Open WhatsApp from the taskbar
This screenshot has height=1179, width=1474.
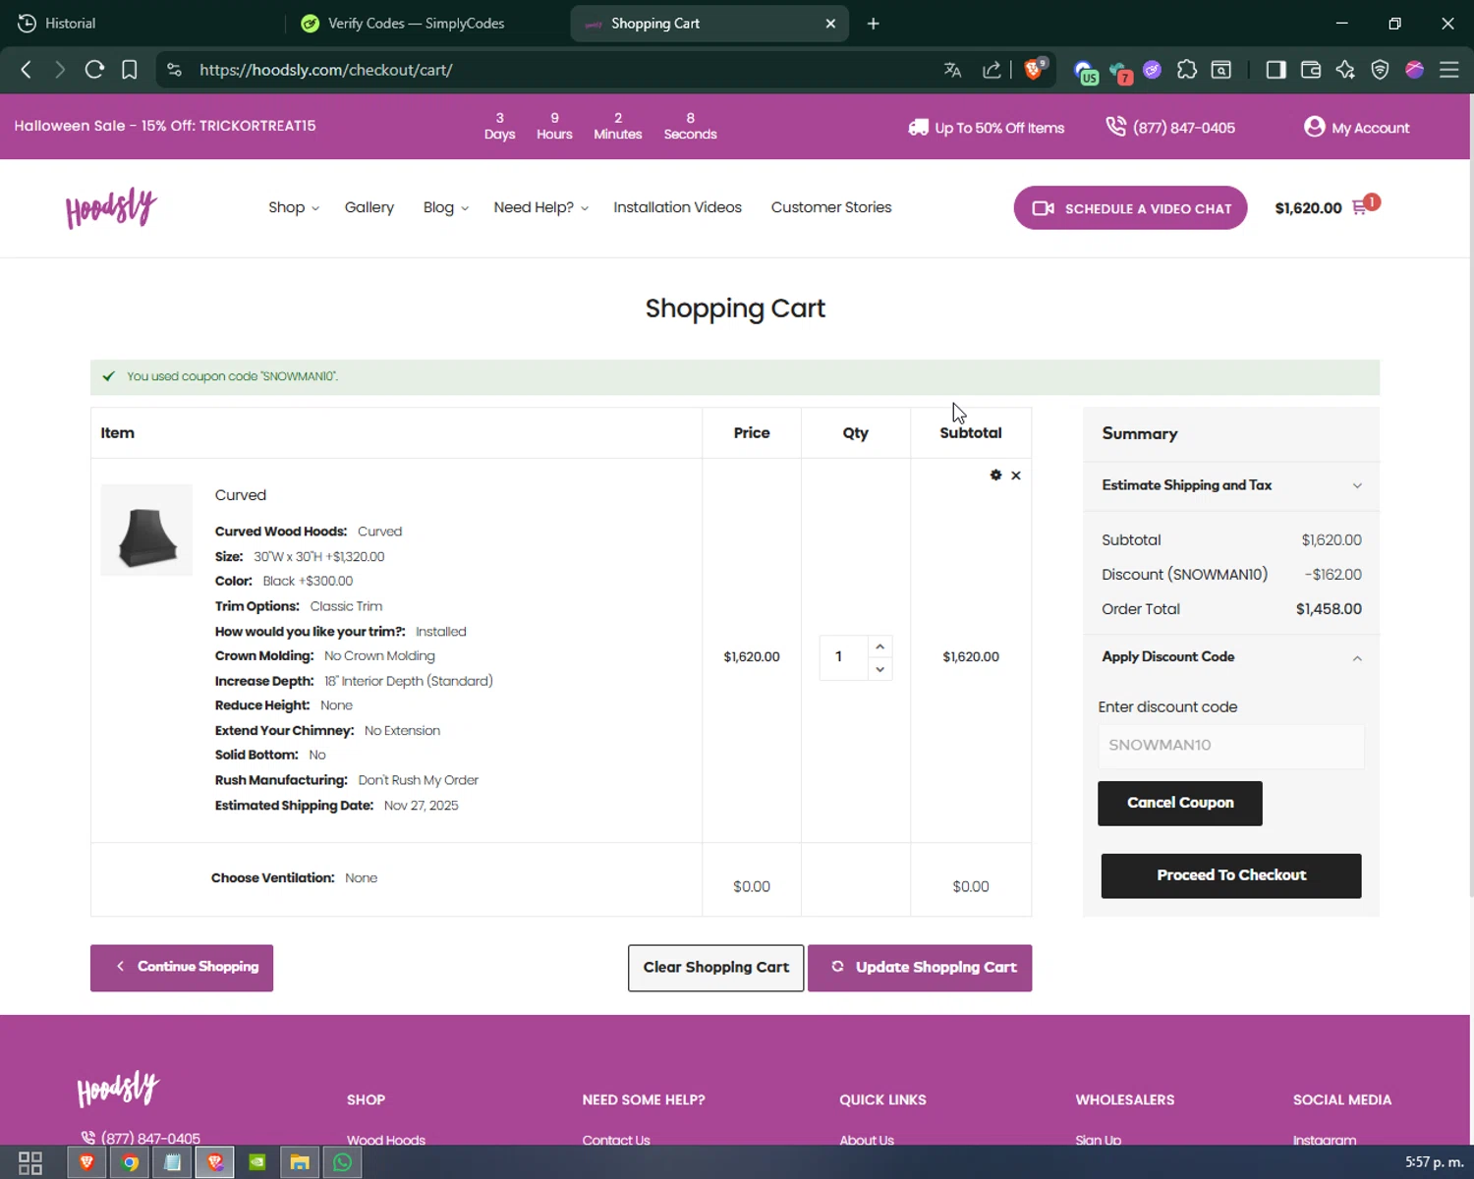click(342, 1163)
